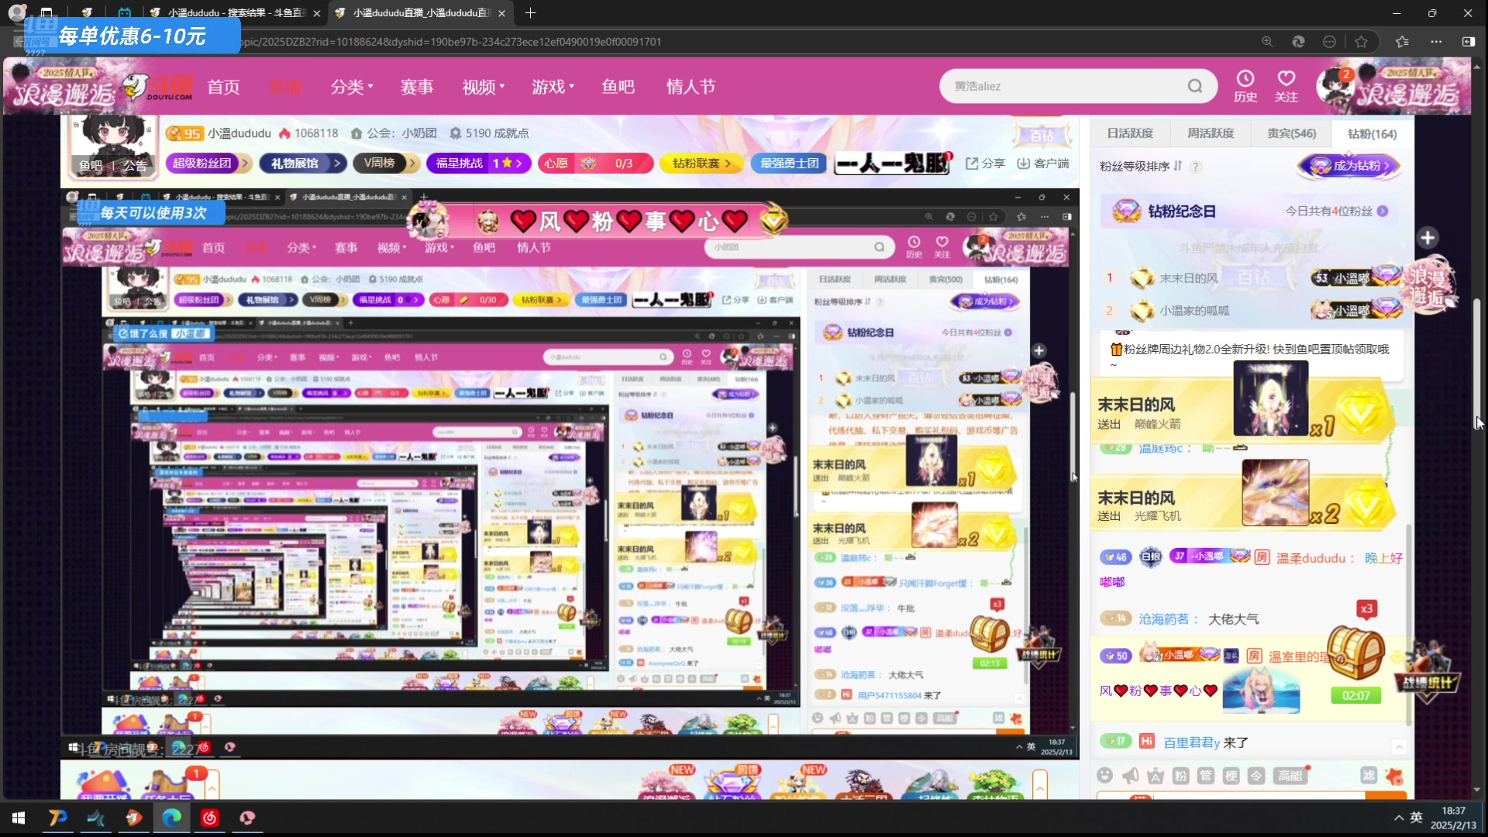Image resolution: width=1488 pixels, height=837 pixels.
Task: Click the 管 manage icon in chat toolbar
Action: (1206, 776)
